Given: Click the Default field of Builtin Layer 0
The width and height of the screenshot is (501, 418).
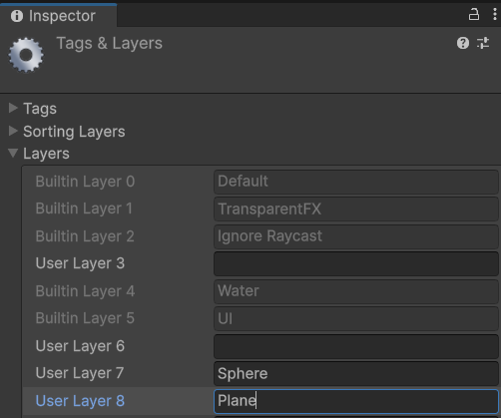Looking at the screenshot, I should click(x=356, y=182).
